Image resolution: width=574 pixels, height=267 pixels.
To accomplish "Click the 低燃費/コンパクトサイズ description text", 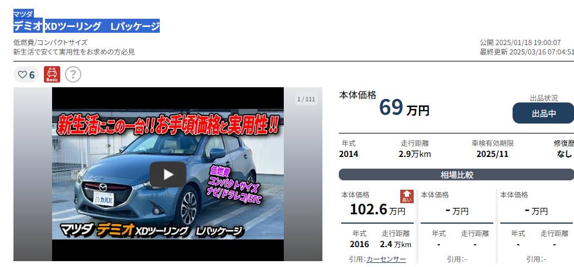I will tap(50, 43).
